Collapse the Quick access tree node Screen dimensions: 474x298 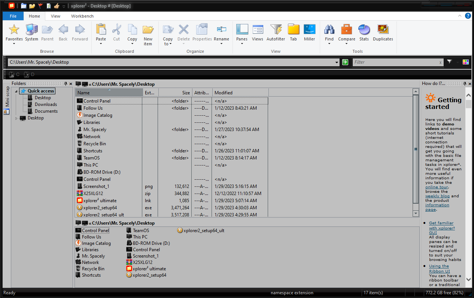tap(16, 91)
